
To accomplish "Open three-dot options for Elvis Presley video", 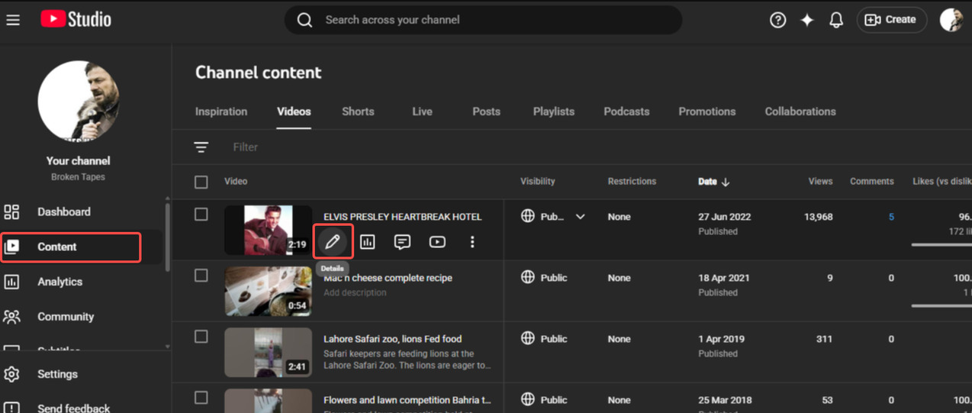I will (x=472, y=242).
